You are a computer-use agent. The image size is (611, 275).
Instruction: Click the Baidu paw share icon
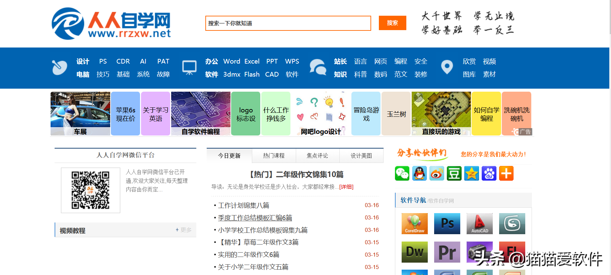click(489, 173)
